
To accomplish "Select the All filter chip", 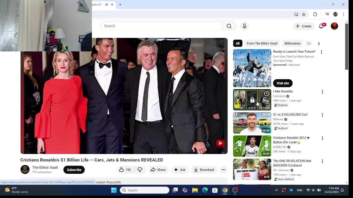I will [x=237, y=43].
